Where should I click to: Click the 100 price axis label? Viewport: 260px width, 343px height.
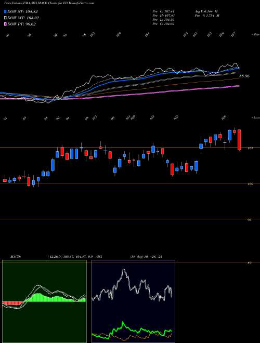click(x=251, y=184)
